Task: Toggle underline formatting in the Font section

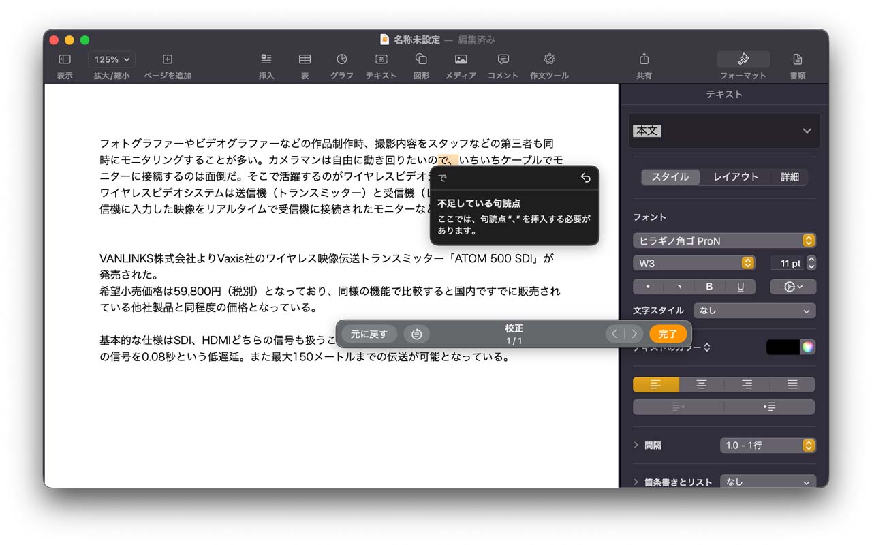Action: (740, 286)
